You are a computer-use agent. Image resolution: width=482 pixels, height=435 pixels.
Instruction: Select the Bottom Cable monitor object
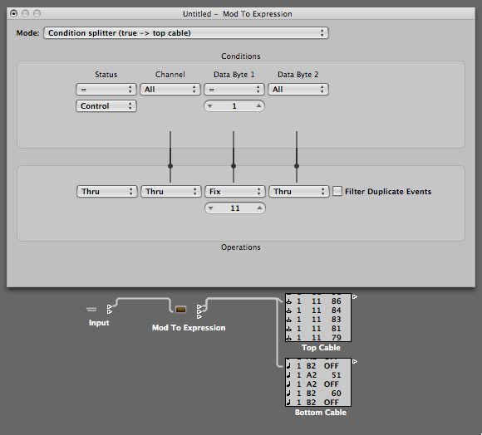(x=318, y=382)
